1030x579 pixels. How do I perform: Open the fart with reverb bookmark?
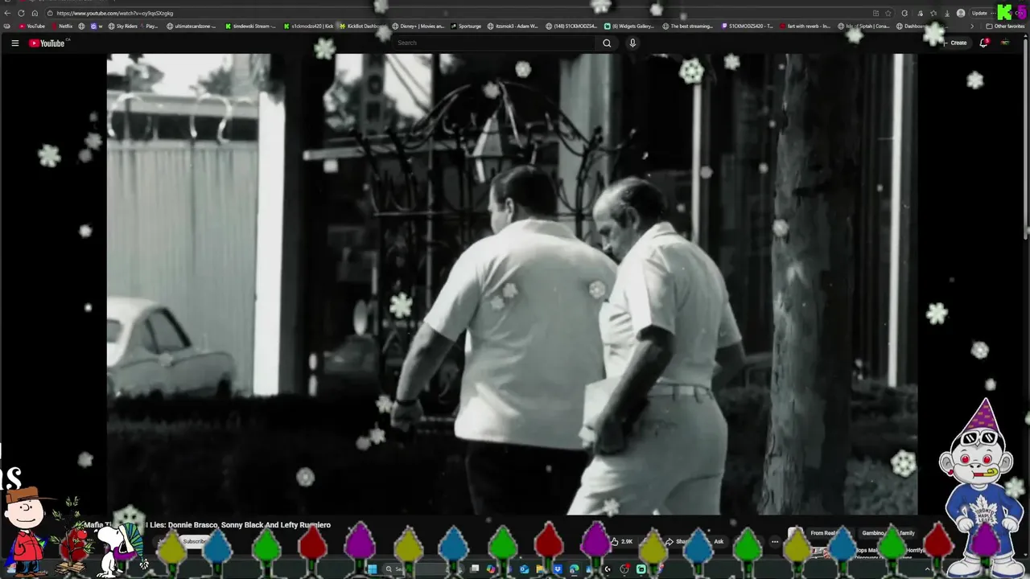coord(805,26)
